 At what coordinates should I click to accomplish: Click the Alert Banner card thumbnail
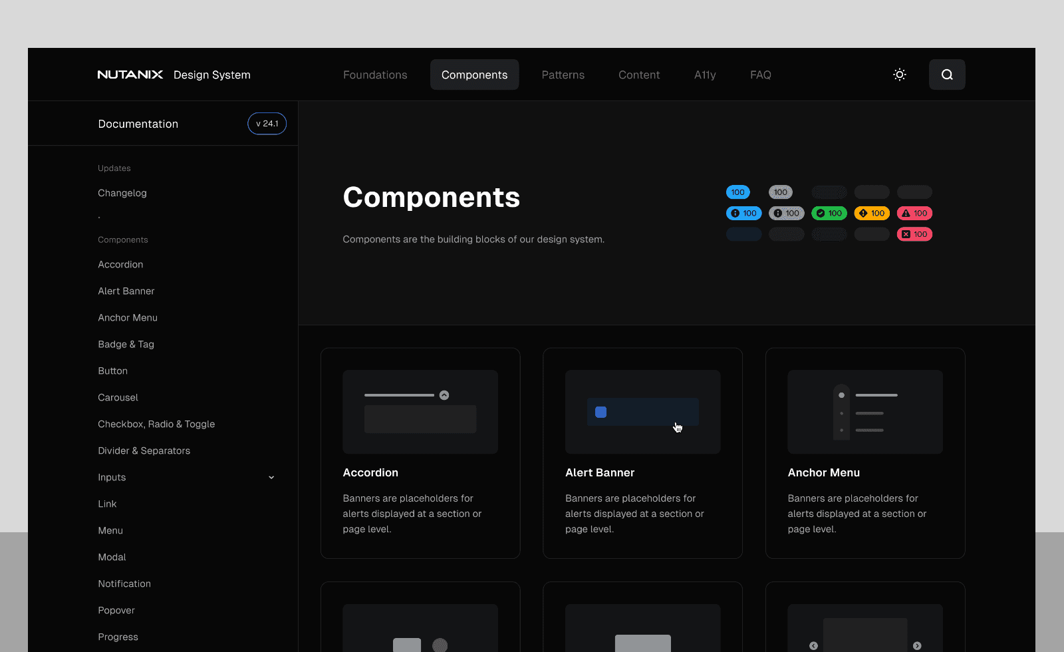coord(643,412)
